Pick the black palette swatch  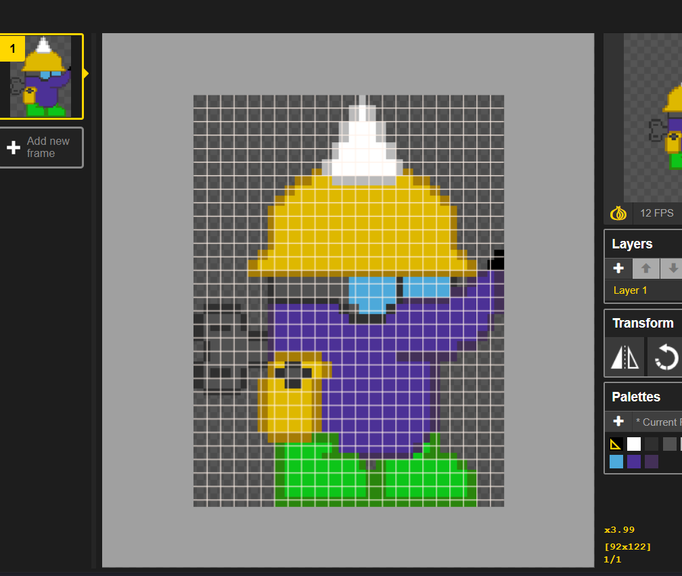click(x=616, y=444)
